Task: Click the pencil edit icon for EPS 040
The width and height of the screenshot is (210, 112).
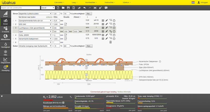Action: 107,24
